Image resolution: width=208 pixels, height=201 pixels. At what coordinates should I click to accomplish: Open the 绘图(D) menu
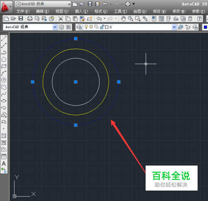(x=140, y=11)
